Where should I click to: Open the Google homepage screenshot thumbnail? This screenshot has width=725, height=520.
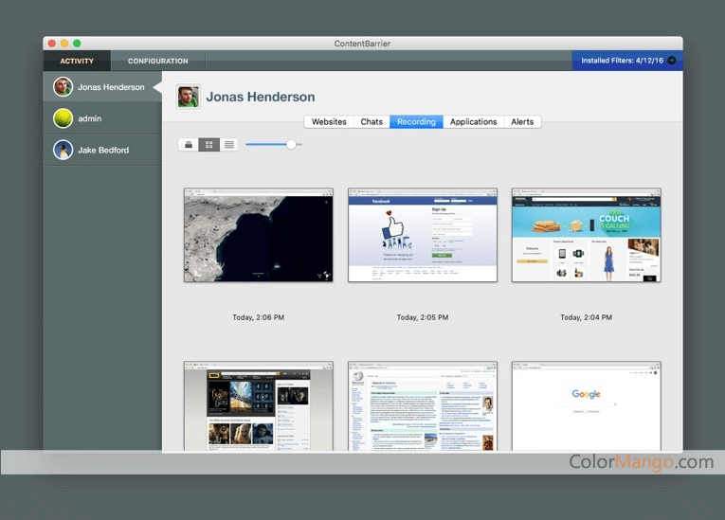(586, 405)
